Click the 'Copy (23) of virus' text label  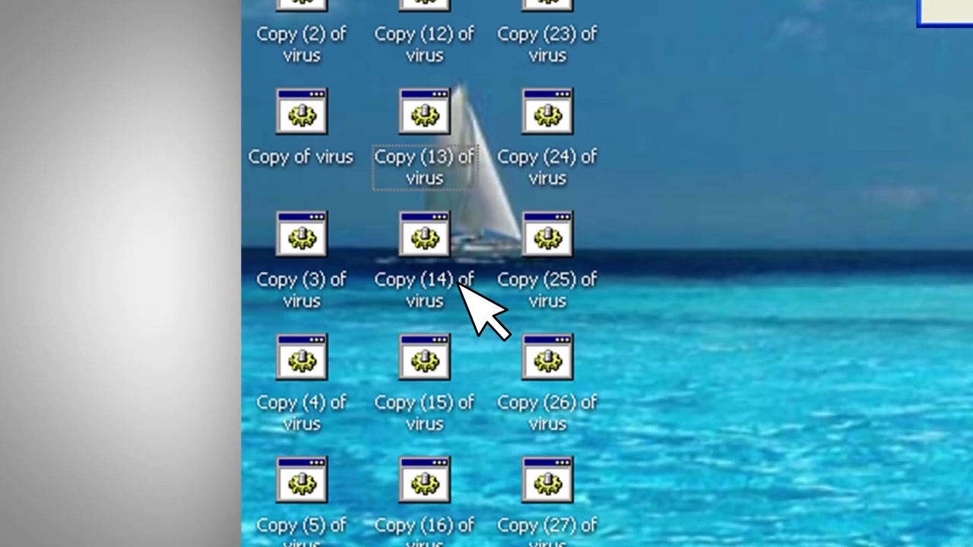pyautogui.click(x=547, y=44)
